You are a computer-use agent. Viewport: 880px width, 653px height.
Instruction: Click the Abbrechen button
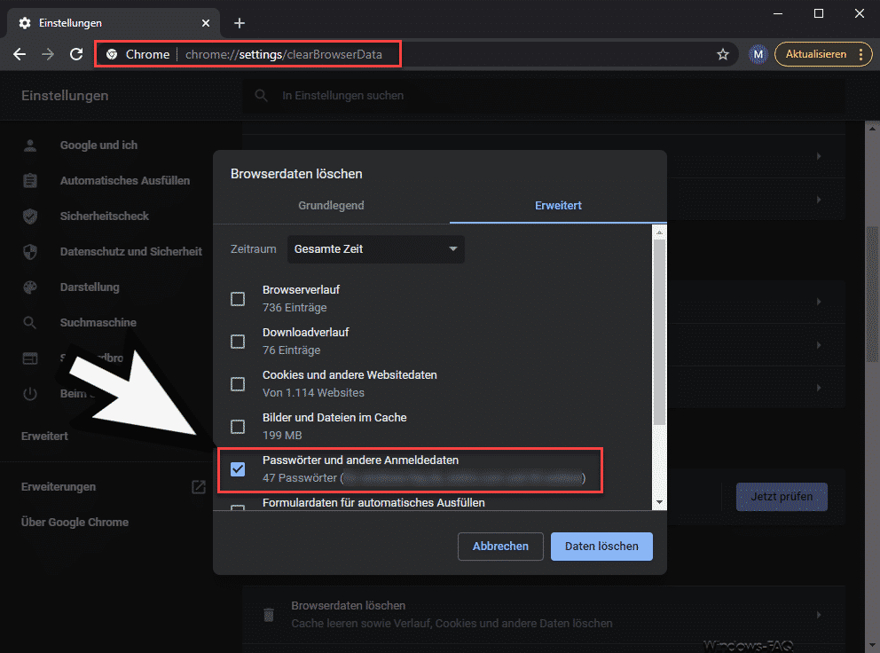pos(500,547)
